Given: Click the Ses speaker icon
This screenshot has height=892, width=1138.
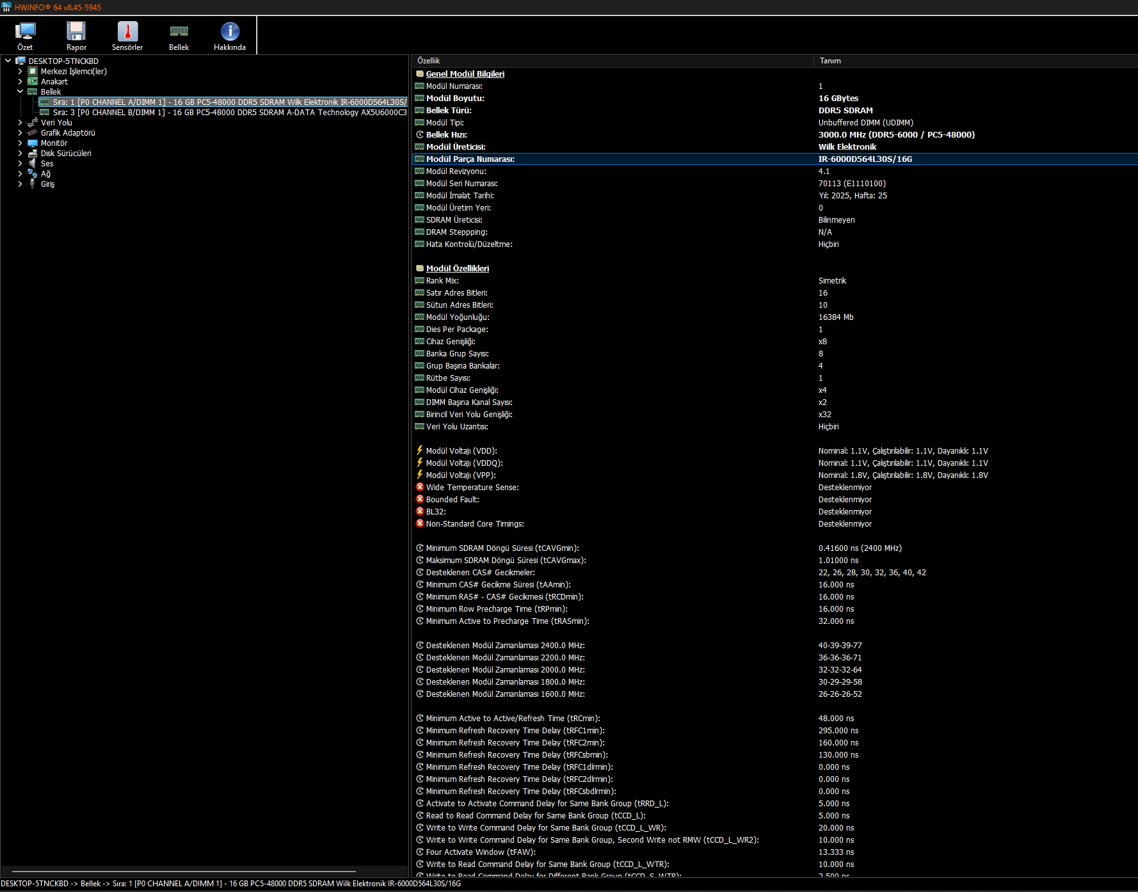Looking at the screenshot, I should pyautogui.click(x=33, y=163).
